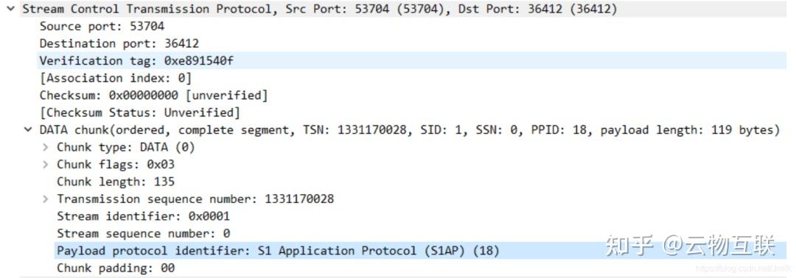Screen dimensions: 796x278
Task: Expand the Chunk type: DATA (0) field
Action: [46, 147]
